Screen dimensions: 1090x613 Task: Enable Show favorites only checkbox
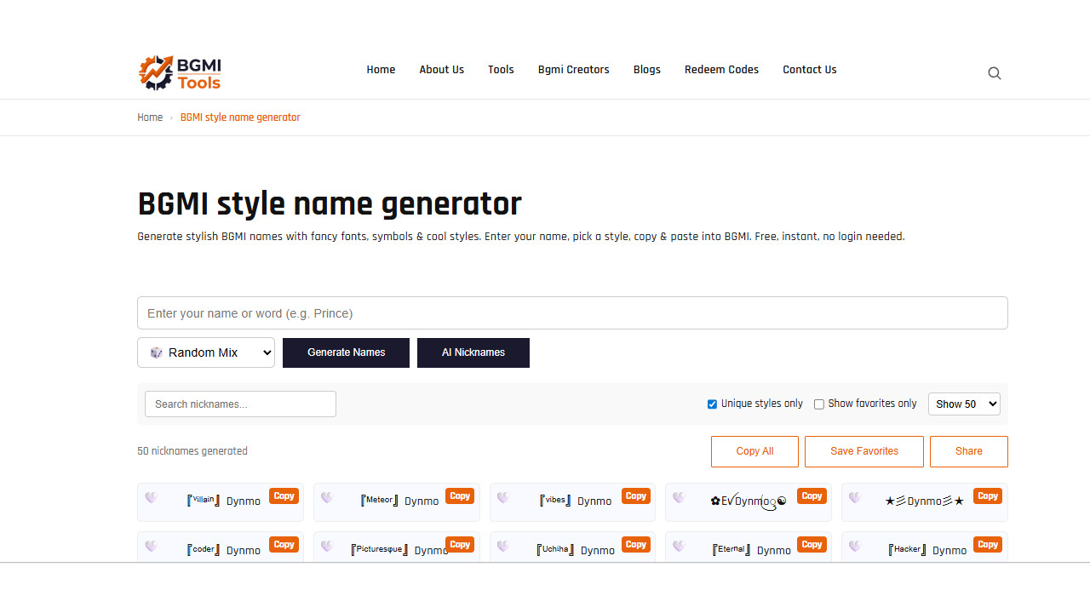(x=819, y=404)
